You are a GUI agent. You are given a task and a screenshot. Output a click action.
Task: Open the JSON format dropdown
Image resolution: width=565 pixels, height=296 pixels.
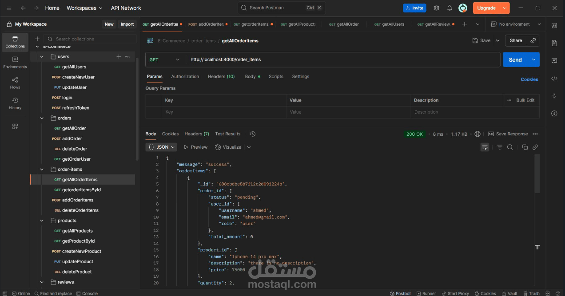pyautogui.click(x=161, y=147)
